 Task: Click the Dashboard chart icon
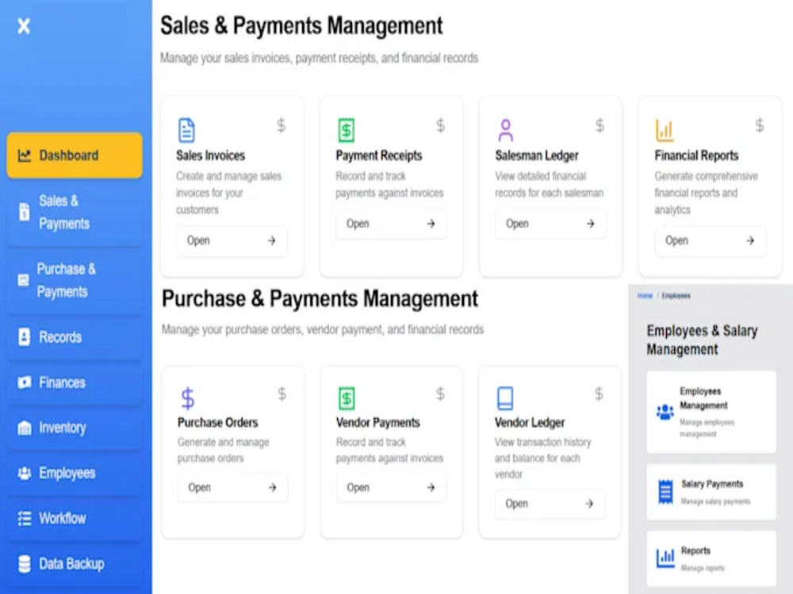click(25, 155)
